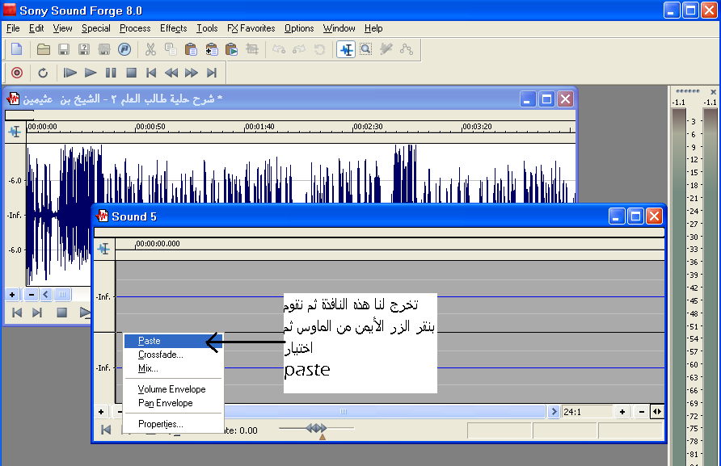
Task: Click the Paste clipboard toolbar icon
Action: (x=191, y=49)
